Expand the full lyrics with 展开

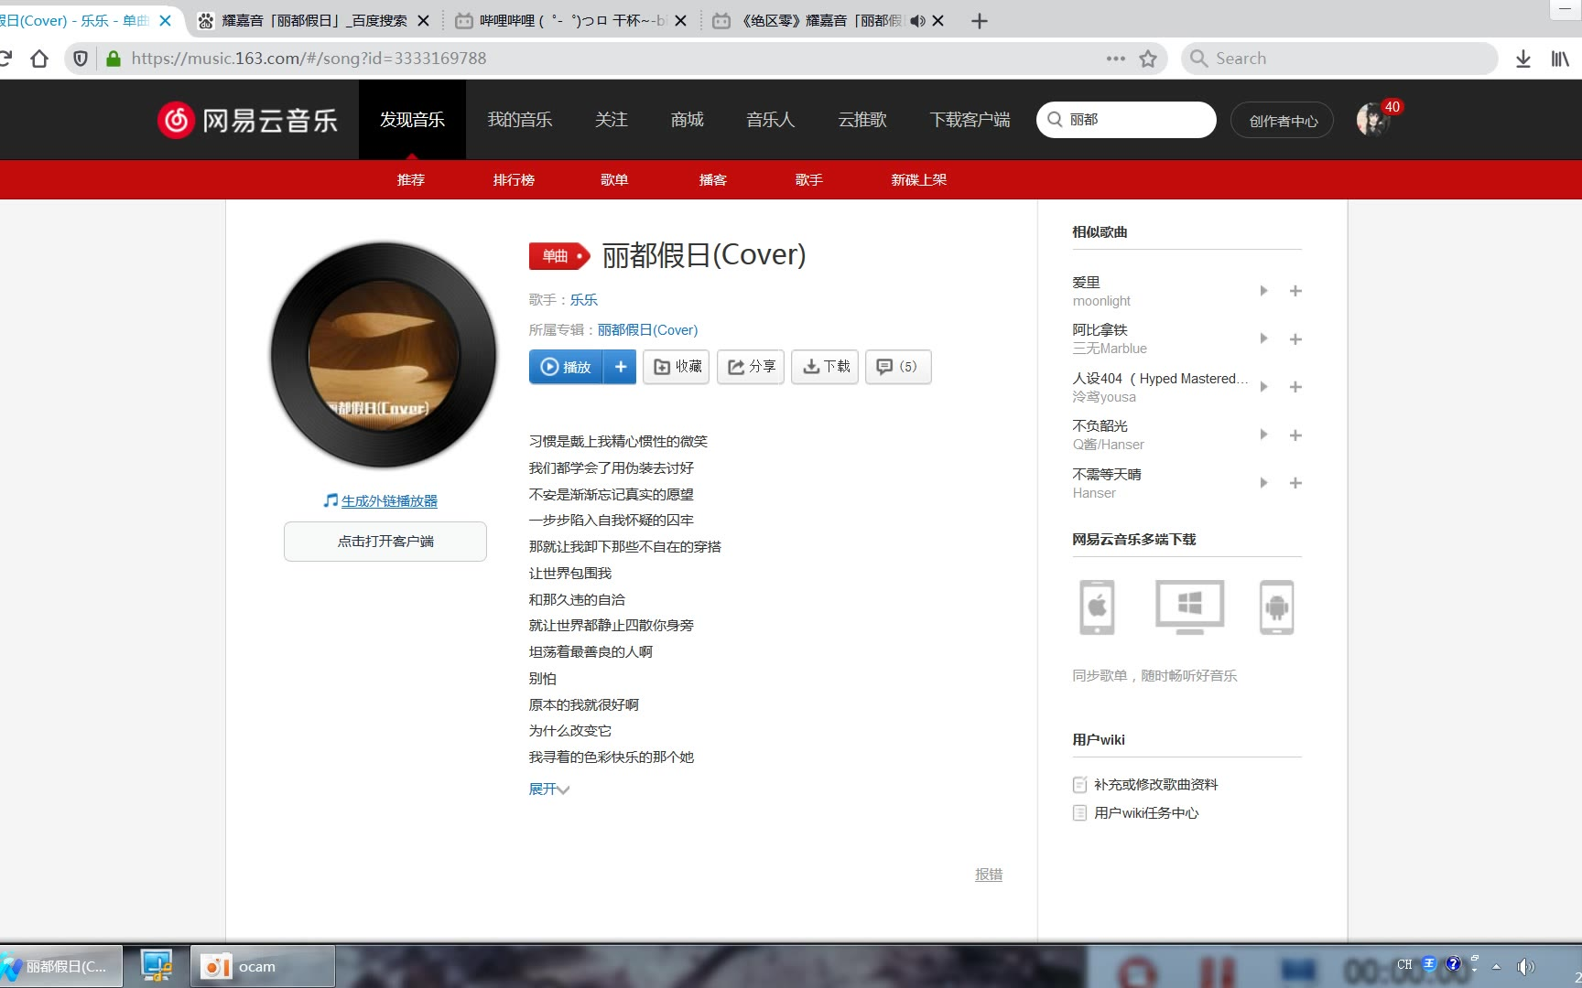click(x=548, y=789)
